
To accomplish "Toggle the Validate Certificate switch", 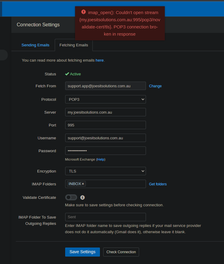I will [x=71, y=197].
